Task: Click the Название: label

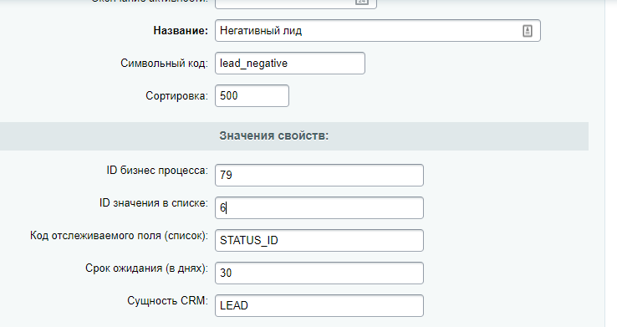Action: point(181,31)
